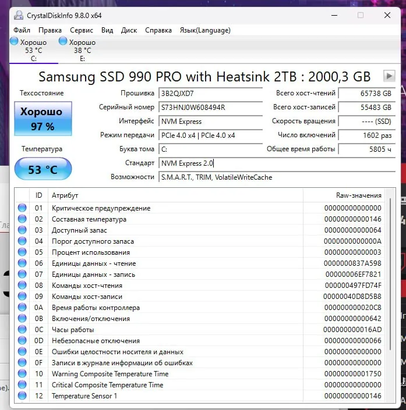Click status icon for Критическое предупреждение row
Screen dimensions: 406x410
tap(22, 208)
